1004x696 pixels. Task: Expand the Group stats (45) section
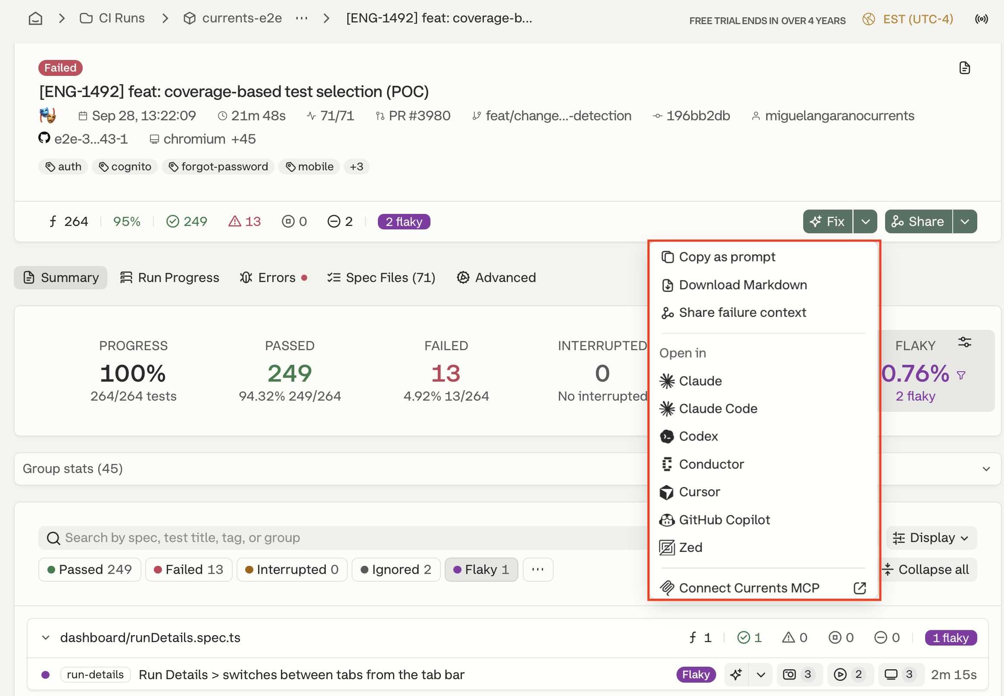(x=507, y=469)
